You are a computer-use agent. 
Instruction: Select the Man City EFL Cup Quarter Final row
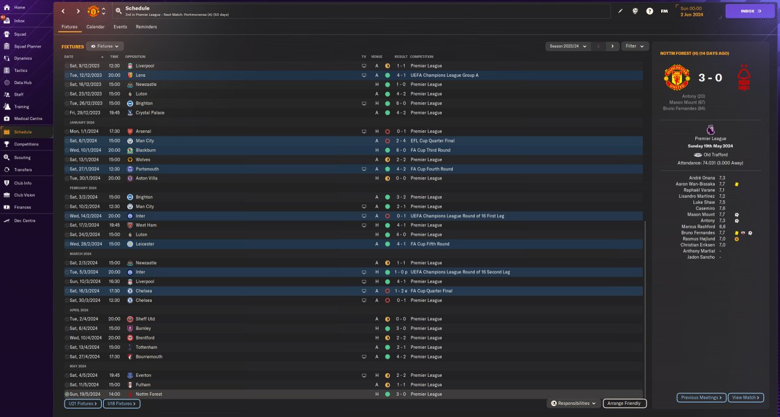[353, 141]
